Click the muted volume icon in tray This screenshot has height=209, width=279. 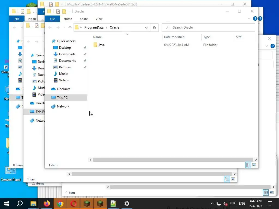pos(225,204)
